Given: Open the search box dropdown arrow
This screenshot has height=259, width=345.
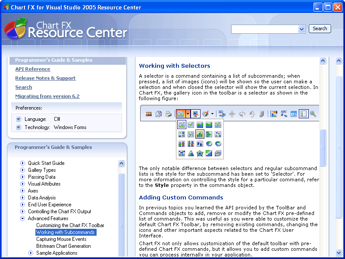Looking at the screenshot, I should [301, 29].
